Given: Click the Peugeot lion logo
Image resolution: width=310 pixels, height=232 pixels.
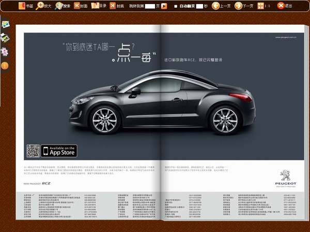Looking at the screenshot, I should point(285,175).
